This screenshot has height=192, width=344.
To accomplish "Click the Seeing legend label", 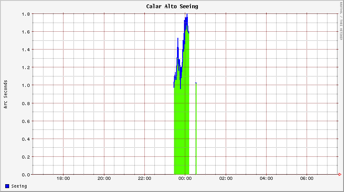I will click(x=19, y=186).
